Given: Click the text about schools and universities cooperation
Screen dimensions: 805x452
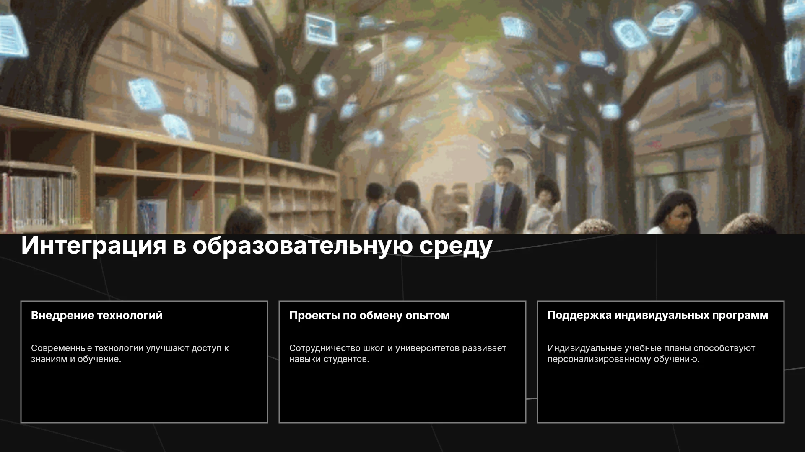Looking at the screenshot, I should pos(397,354).
